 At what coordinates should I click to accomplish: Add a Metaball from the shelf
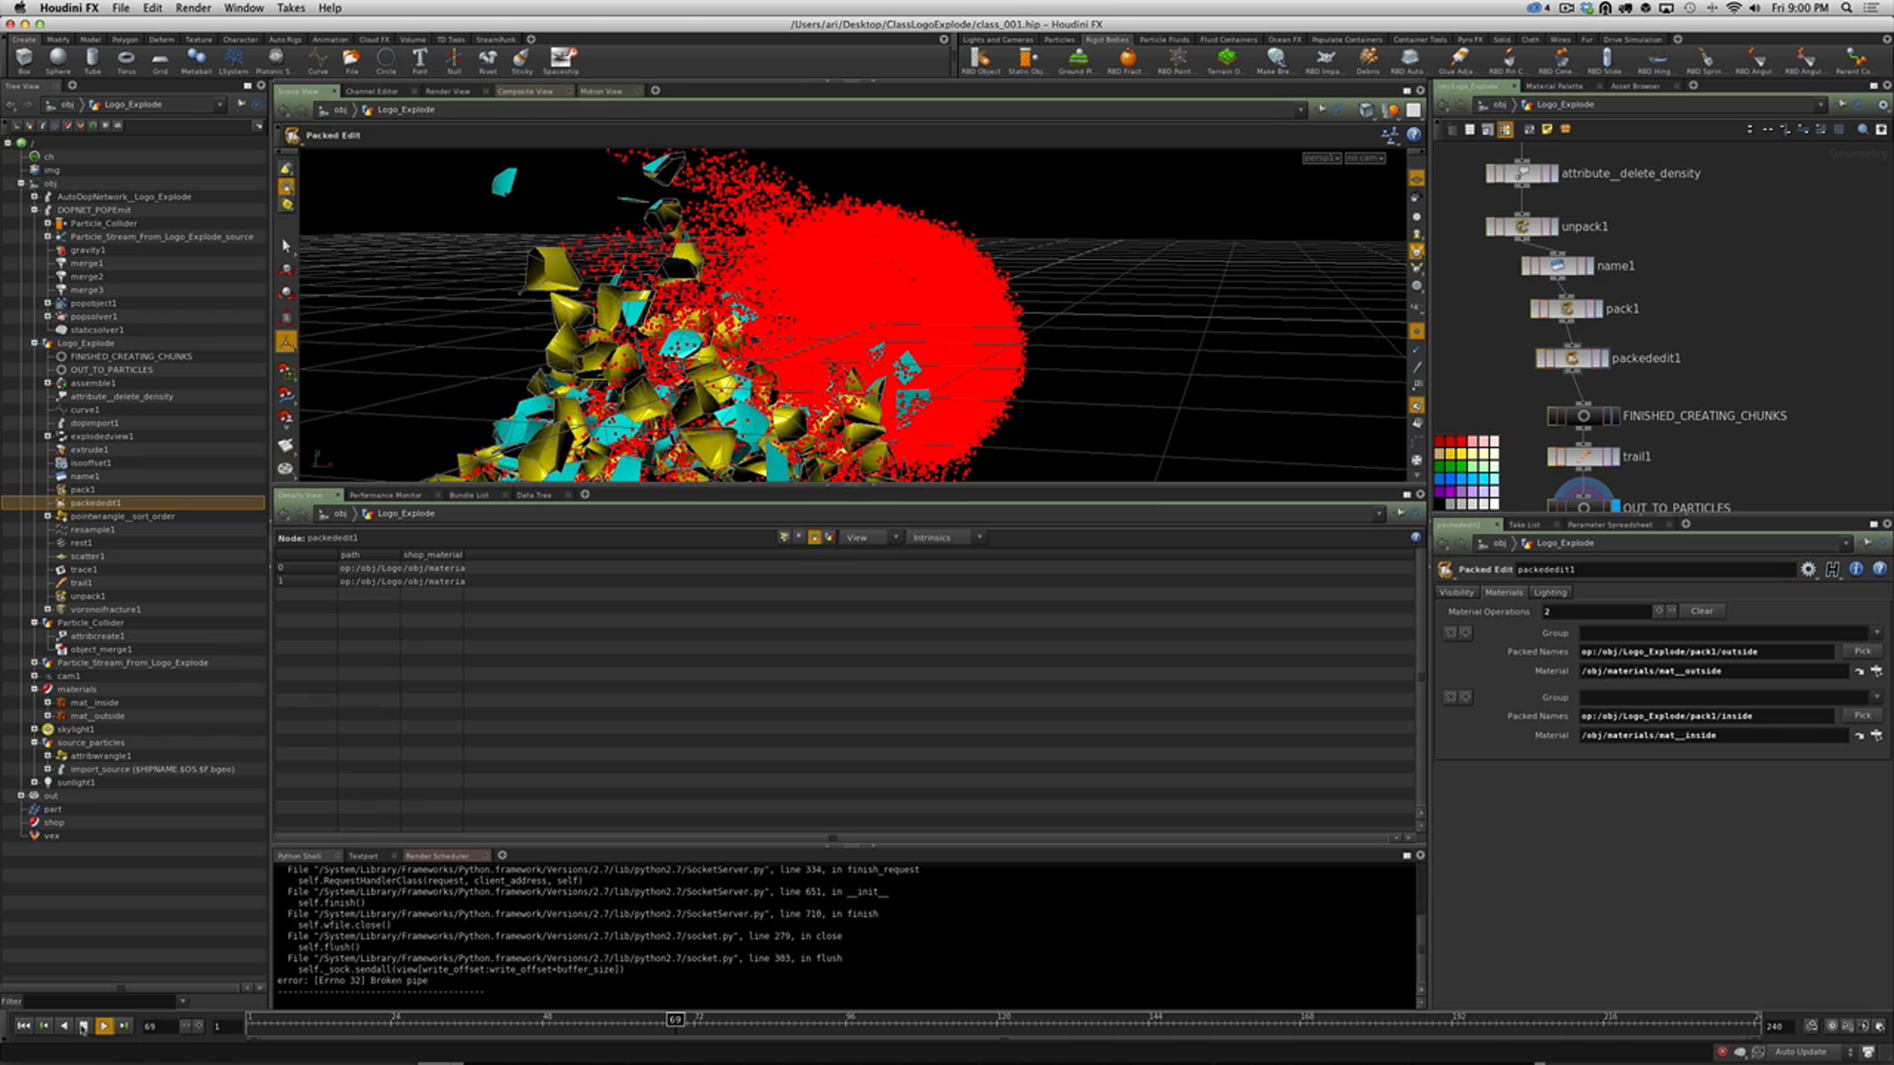[x=196, y=61]
